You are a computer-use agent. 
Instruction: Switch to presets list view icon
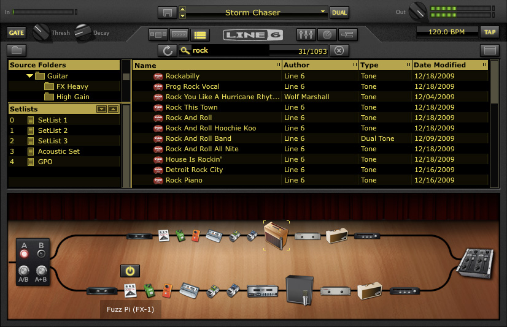[x=198, y=34]
